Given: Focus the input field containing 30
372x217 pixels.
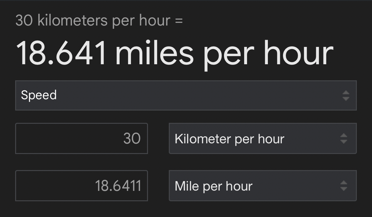Looking at the screenshot, I should coord(81,139).
